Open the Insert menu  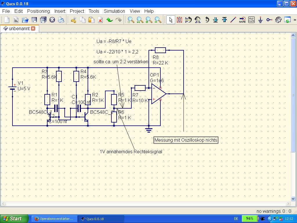60,11
